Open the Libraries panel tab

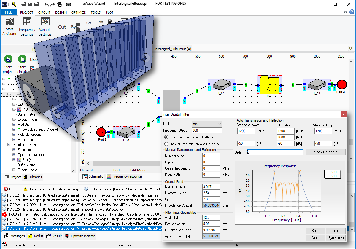(33, 177)
